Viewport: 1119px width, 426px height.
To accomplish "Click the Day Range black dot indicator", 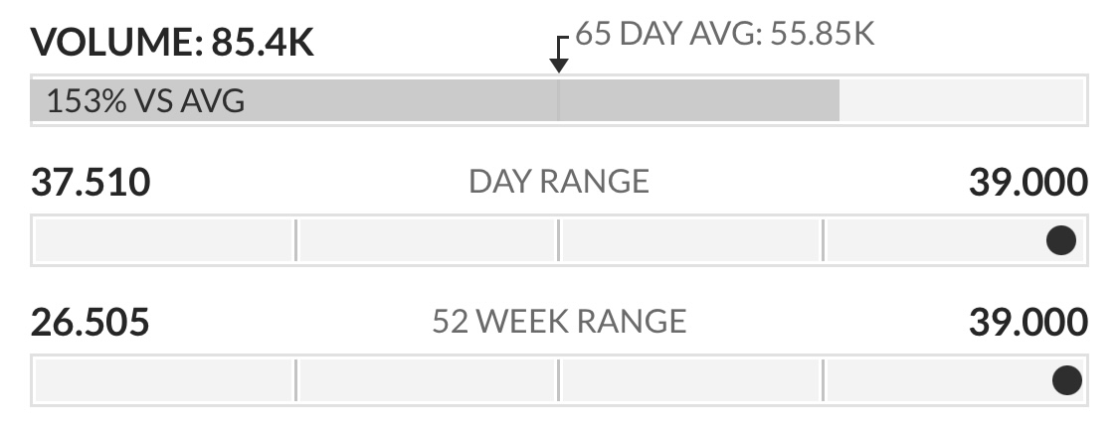I will click(1060, 240).
